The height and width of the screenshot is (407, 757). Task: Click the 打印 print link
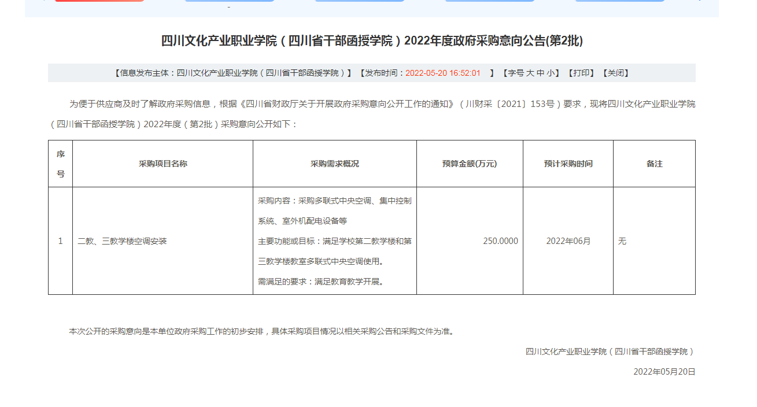pyautogui.click(x=581, y=73)
